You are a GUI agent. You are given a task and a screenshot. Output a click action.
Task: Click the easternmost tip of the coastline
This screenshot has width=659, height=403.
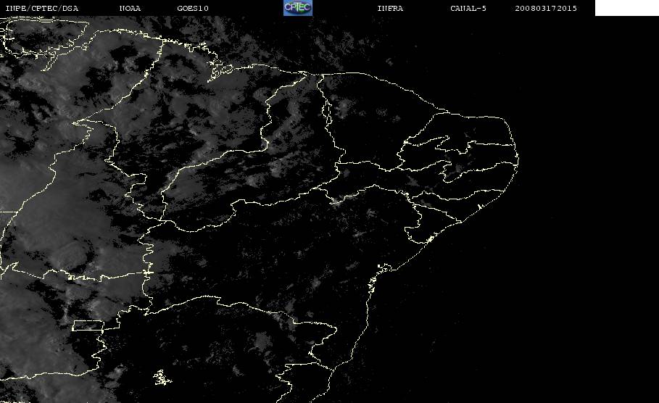[x=518, y=159]
